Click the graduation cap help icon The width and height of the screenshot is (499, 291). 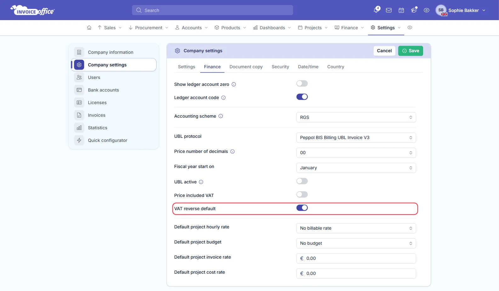pos(414,10)
